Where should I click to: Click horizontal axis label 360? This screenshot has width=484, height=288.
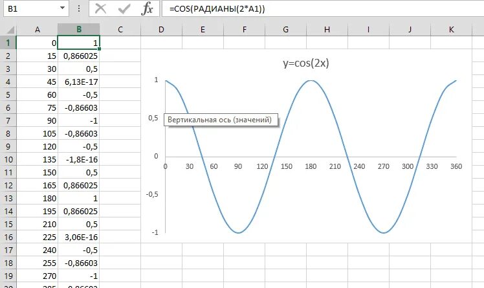click(x=456, y=166)
